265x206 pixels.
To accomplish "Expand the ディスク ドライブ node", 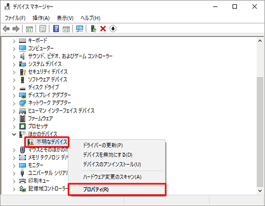I will point(14,88).
